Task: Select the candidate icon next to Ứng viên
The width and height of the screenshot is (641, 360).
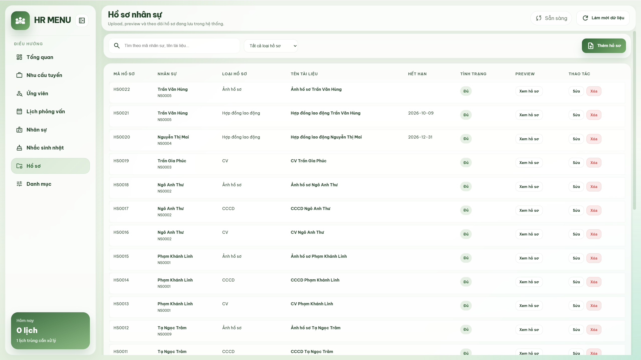Action: 20,93
